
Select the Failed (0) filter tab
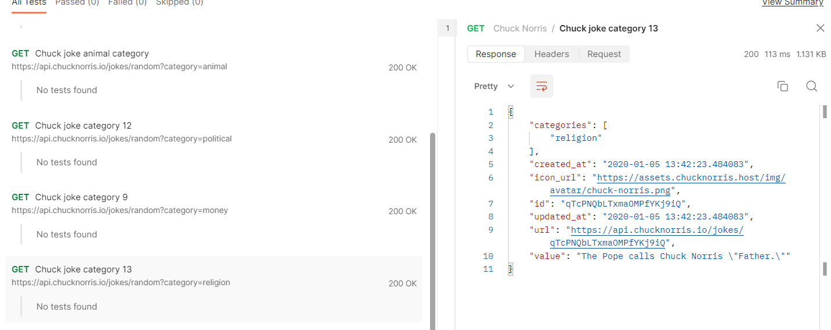click(x=127, y=3)
